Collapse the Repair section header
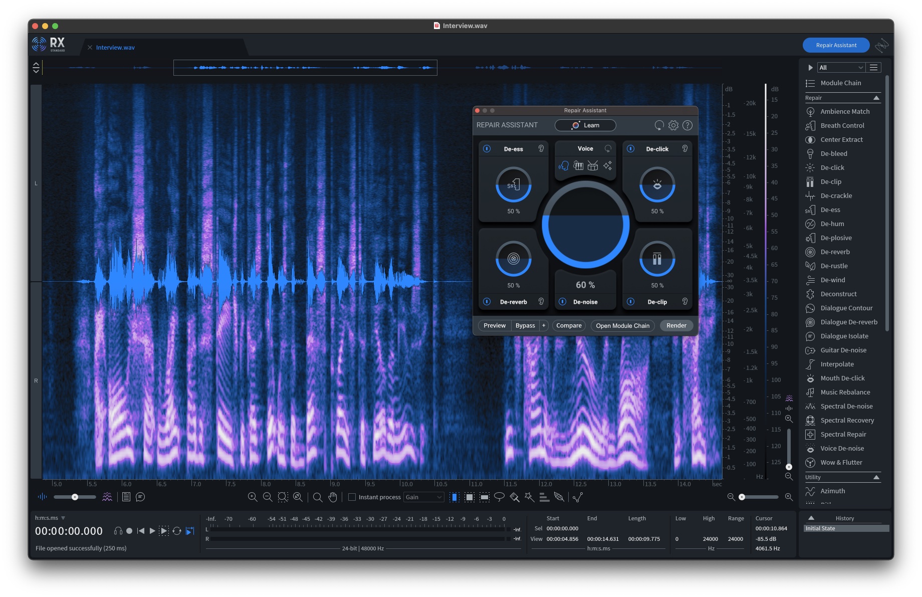 (877, 98)
